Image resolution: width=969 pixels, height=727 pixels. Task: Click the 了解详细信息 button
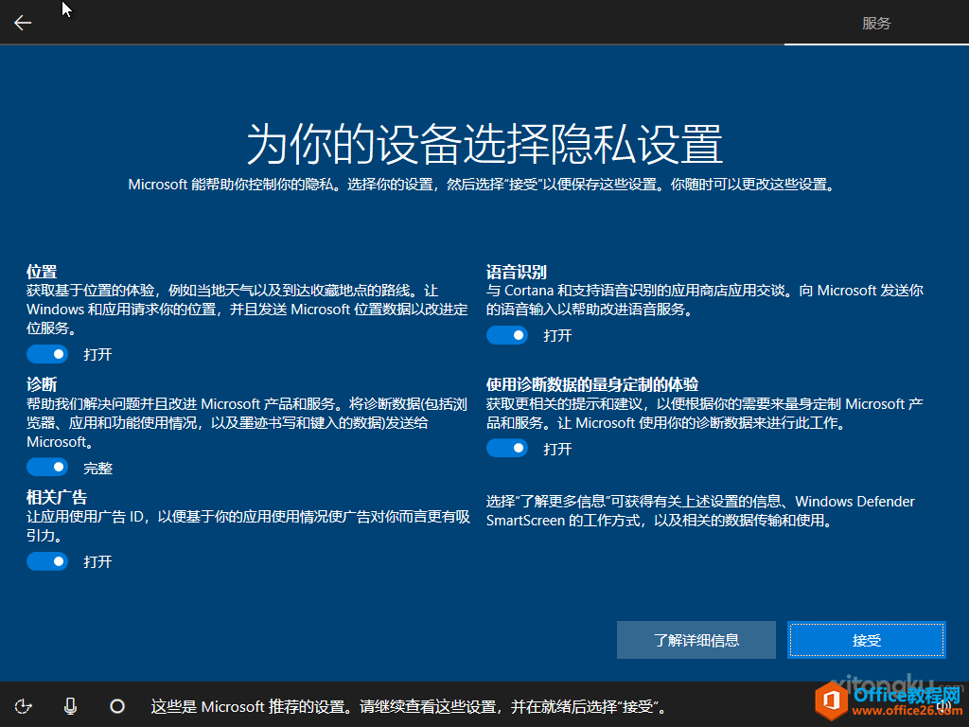696,640
